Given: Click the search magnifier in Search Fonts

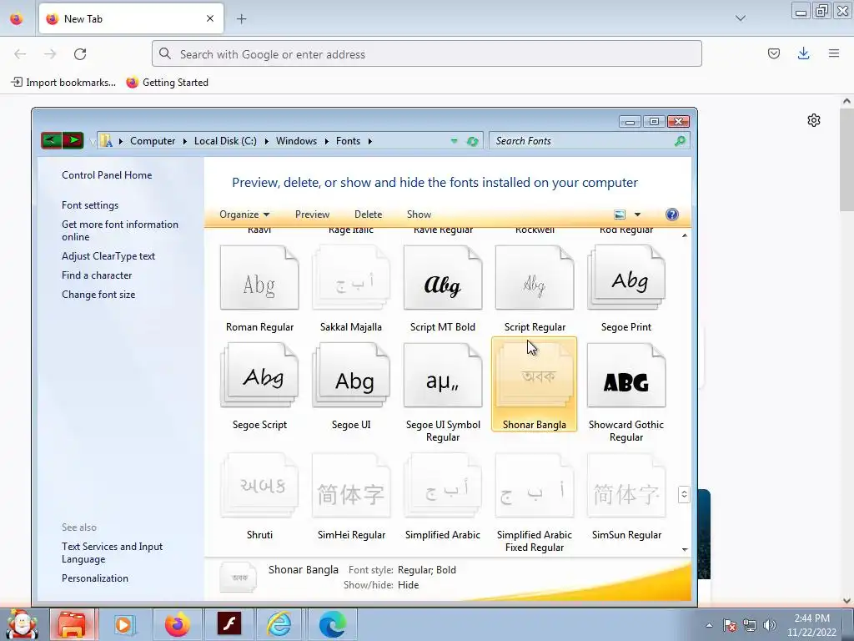Looking at the screenshot, I should 680,141.
